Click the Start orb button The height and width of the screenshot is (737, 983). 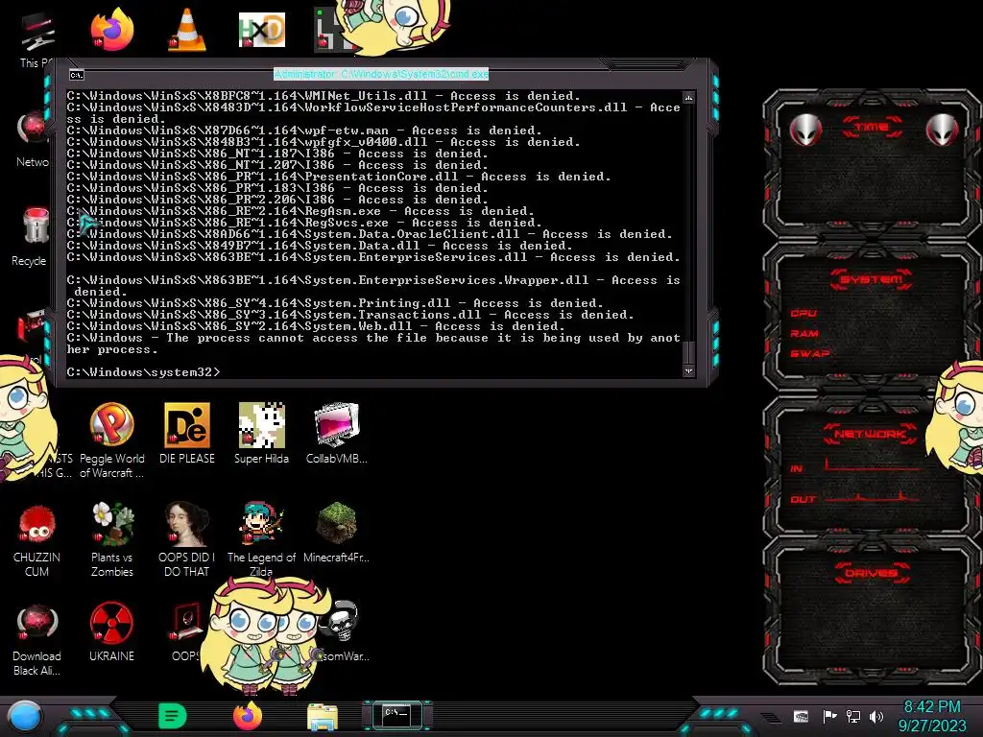[x=25, y=718]
